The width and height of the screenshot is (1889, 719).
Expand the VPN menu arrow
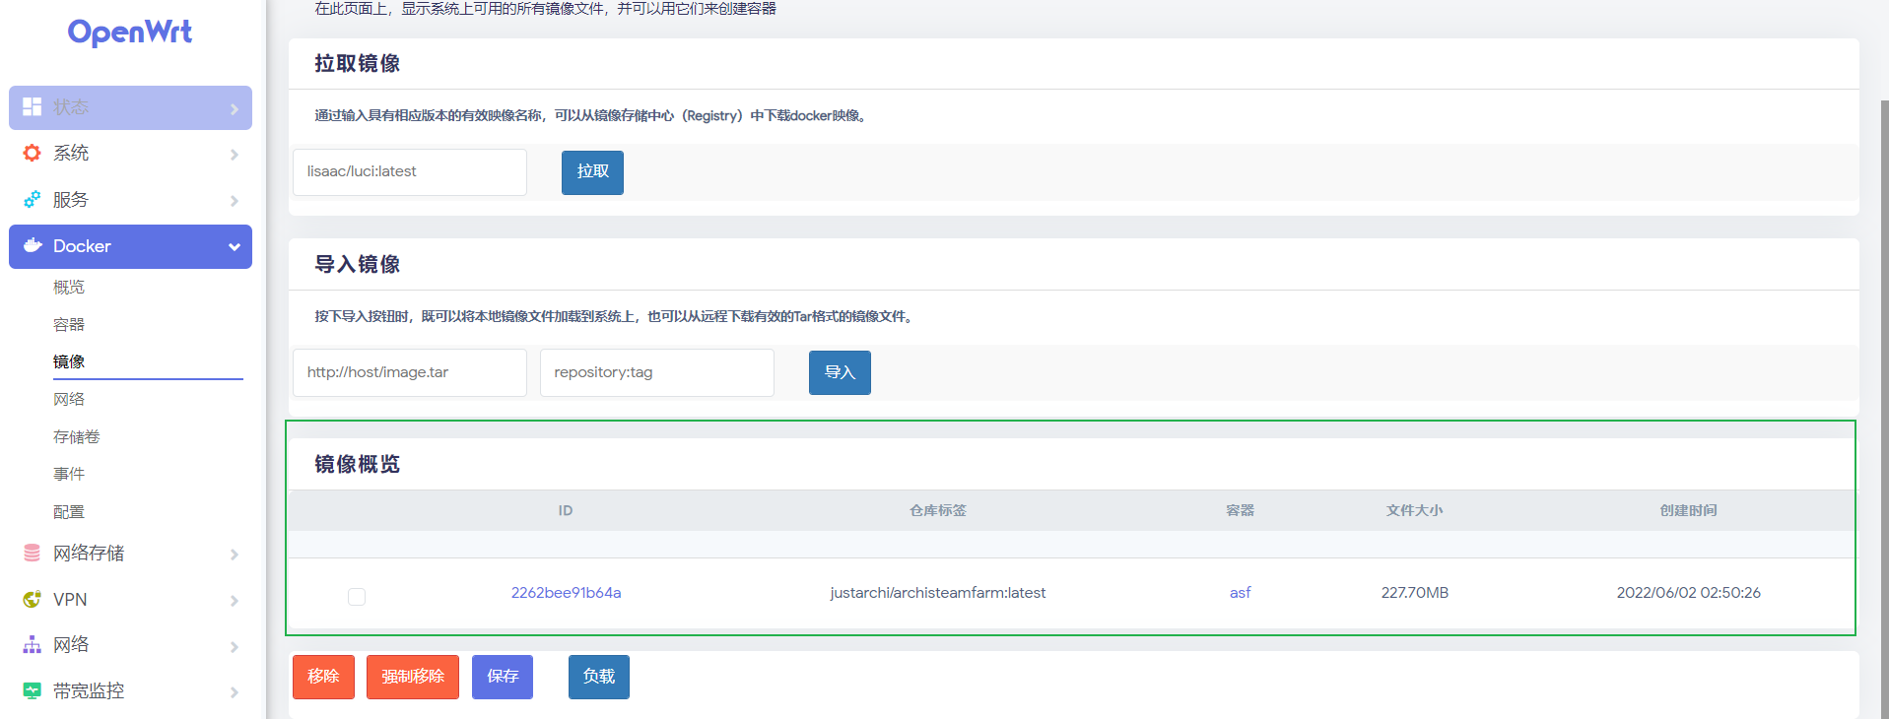pyautogui.click(x=235, y=601)
